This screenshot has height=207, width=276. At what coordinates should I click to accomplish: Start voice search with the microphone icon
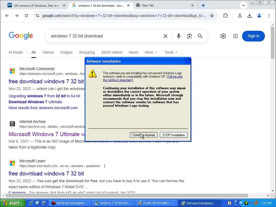[x=178, y=36]
